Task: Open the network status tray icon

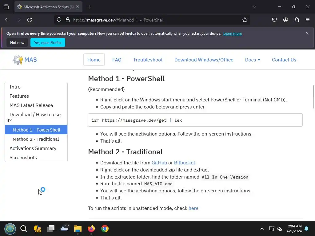Action: (272, 229)
